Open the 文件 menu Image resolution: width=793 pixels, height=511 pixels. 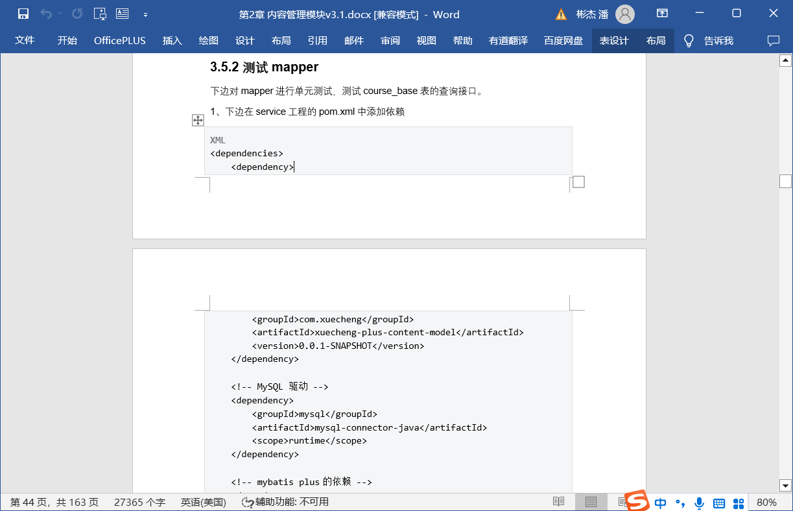point(25,40)
